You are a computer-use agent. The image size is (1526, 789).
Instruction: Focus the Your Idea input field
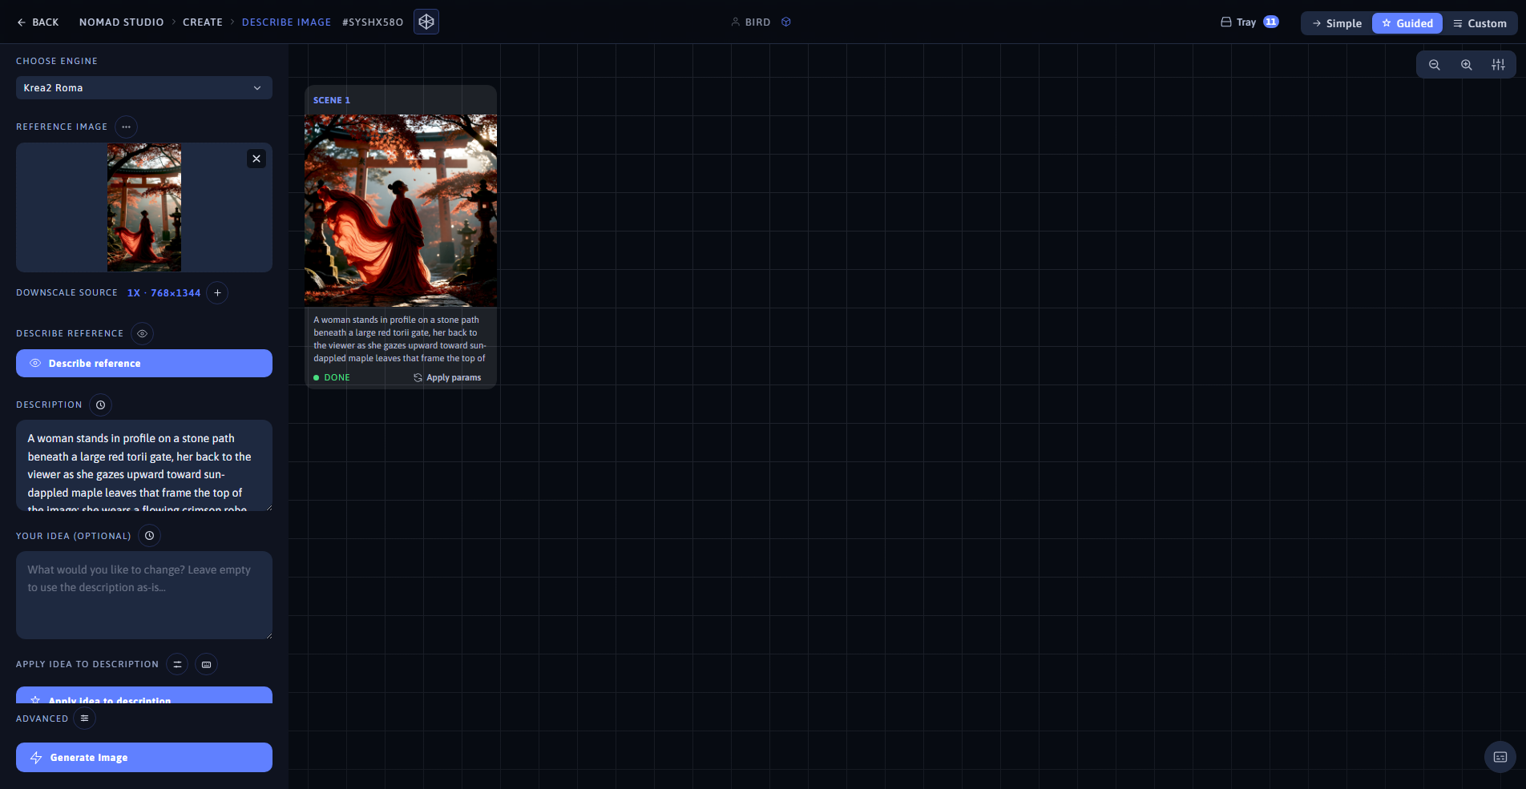[x=144, y=595]
